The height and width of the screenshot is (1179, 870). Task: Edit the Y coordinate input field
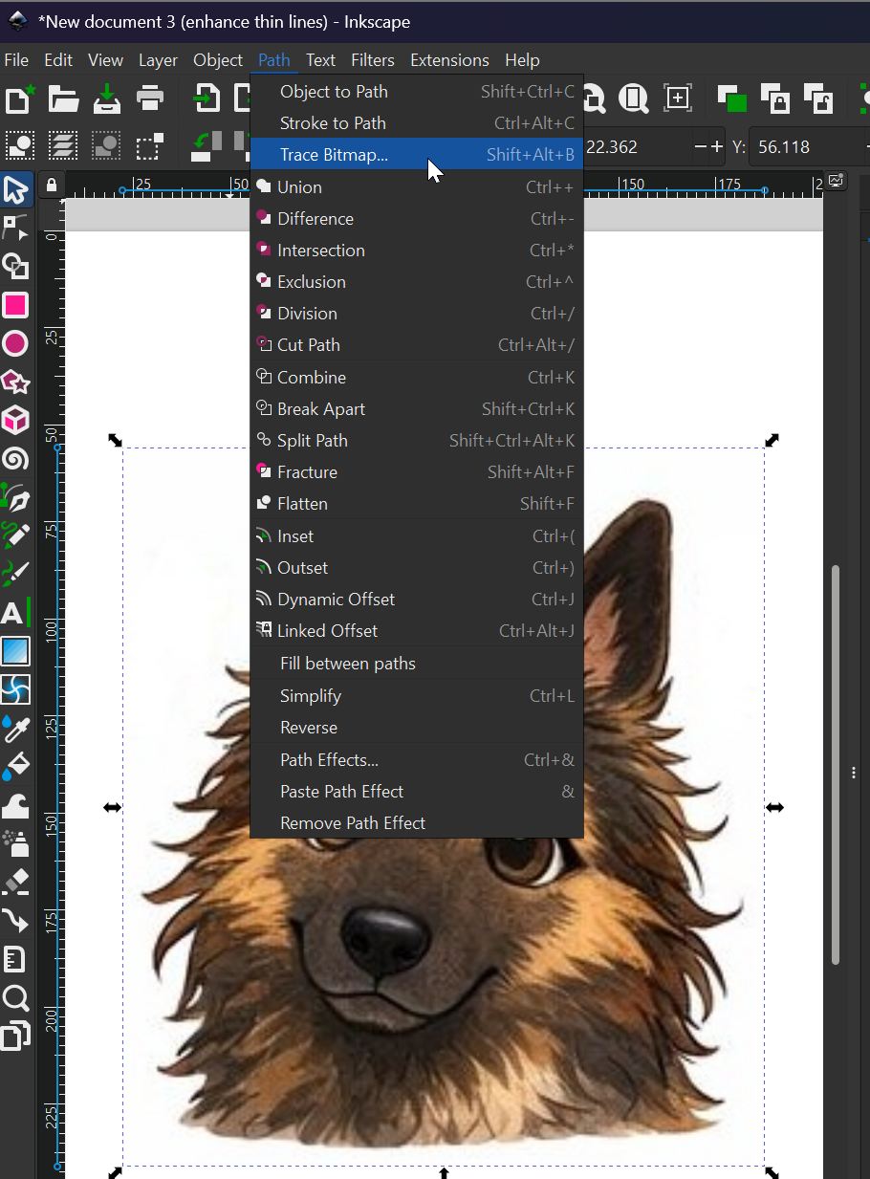click(808, 147)
